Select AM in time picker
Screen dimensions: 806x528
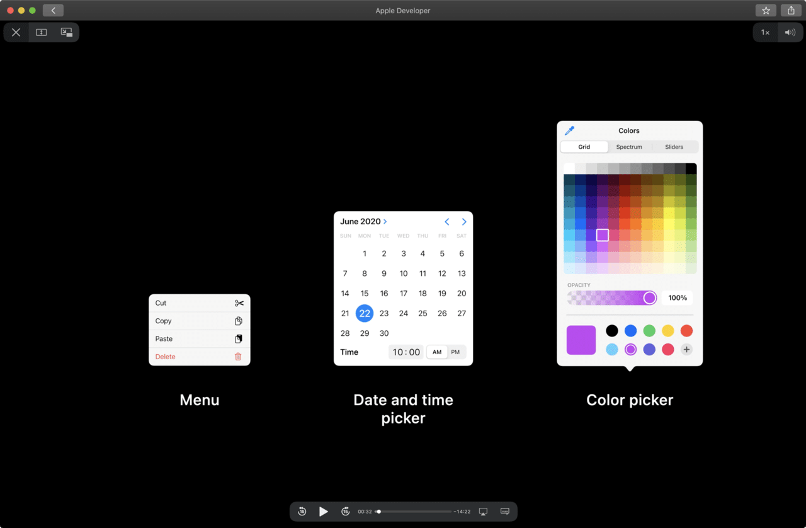[437, 352]
